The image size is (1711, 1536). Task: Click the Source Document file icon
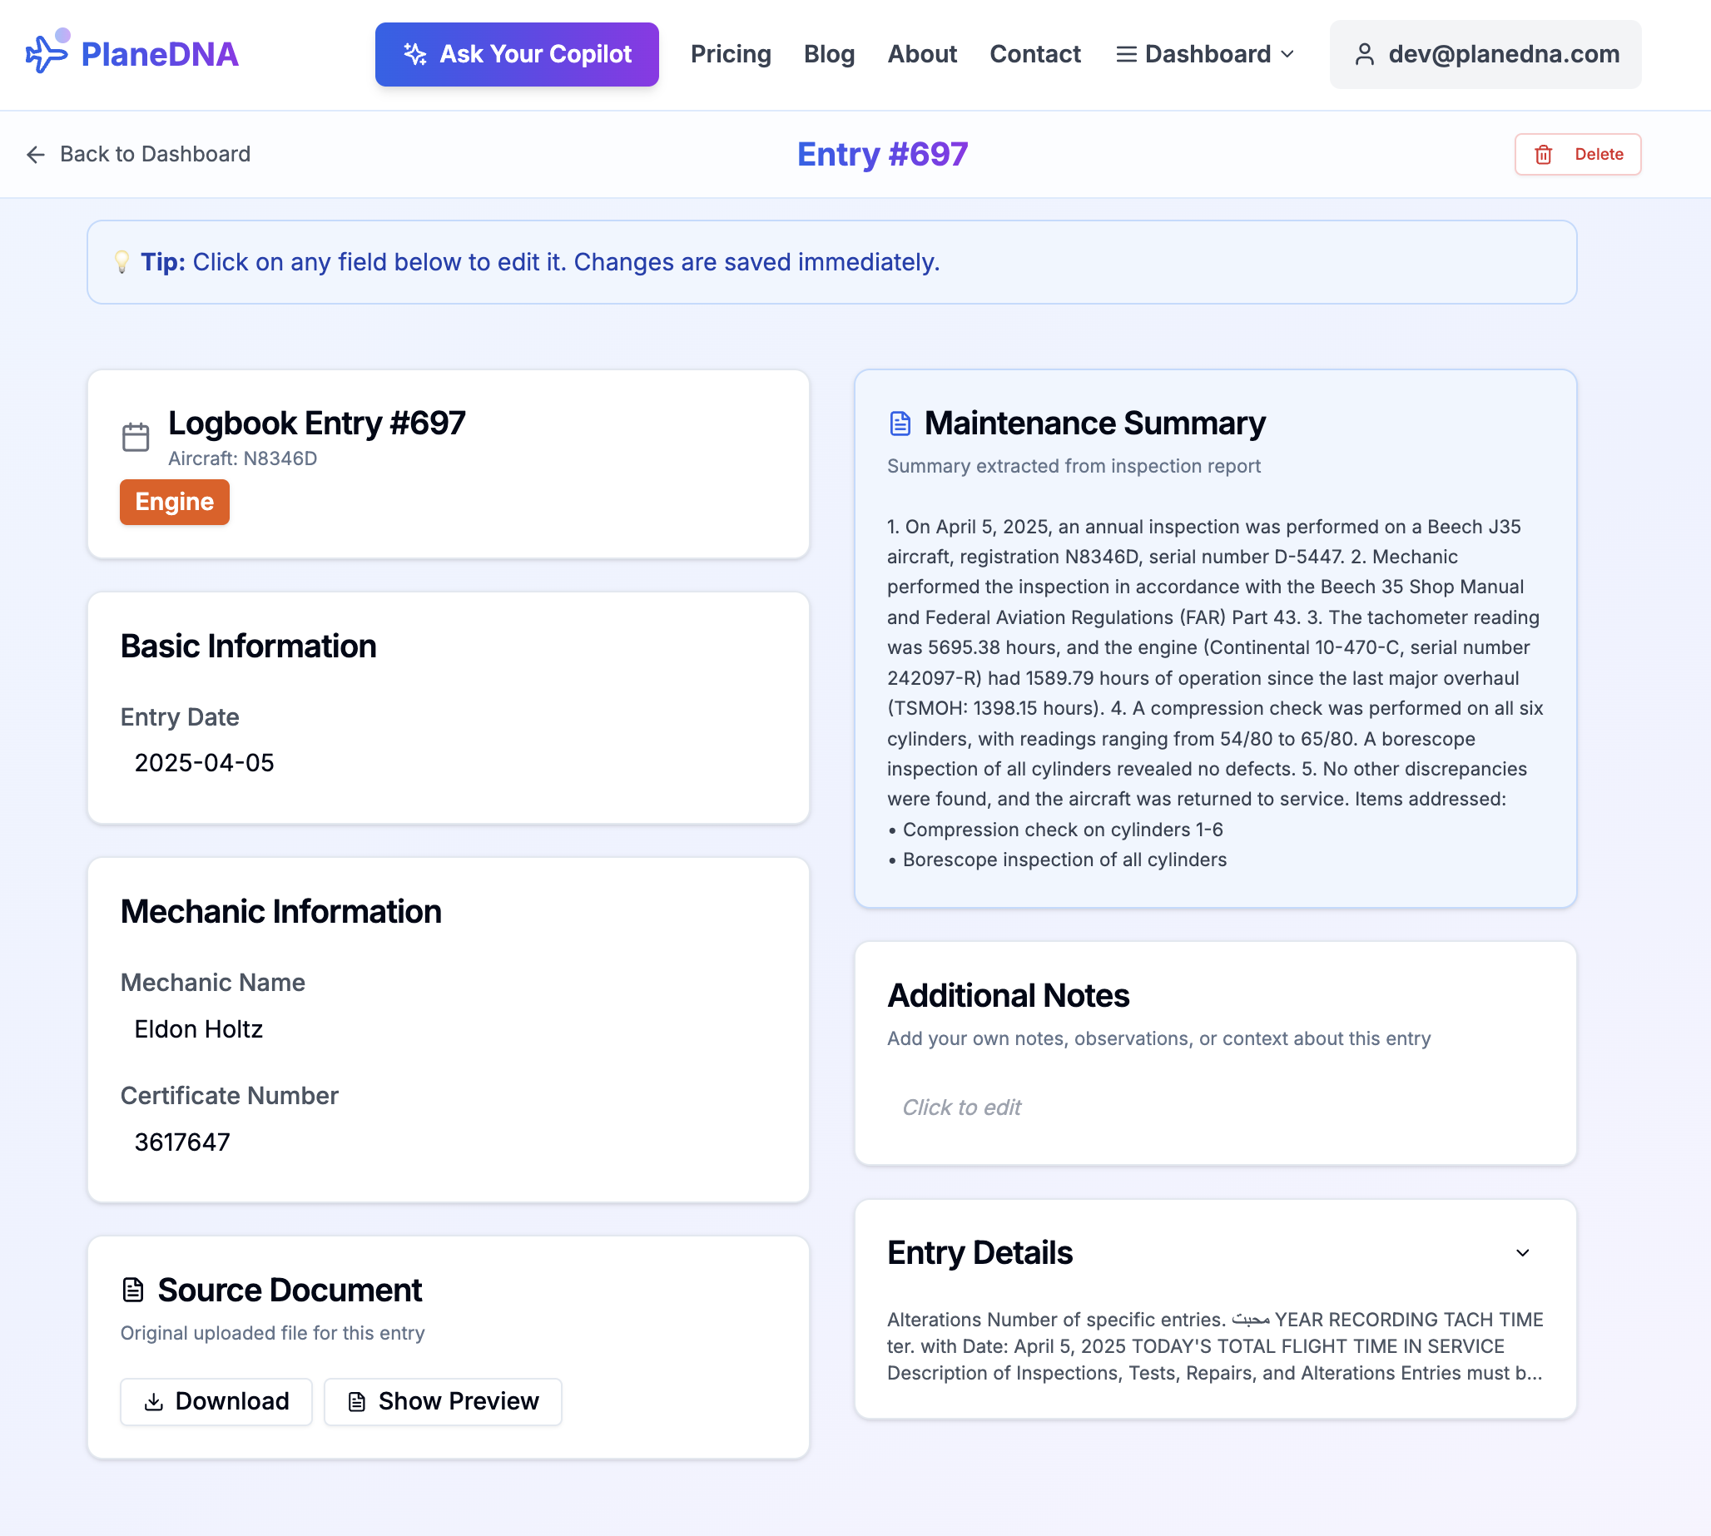point(133,1290)
